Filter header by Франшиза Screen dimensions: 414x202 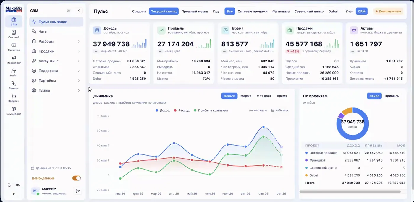[281, 11]
